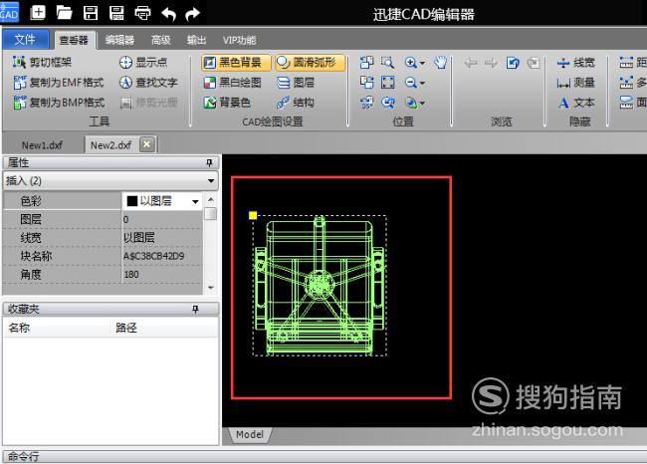647x464 pixels.
Task: Print the drawing with the printer icon
Action: [x=142, y=13]
